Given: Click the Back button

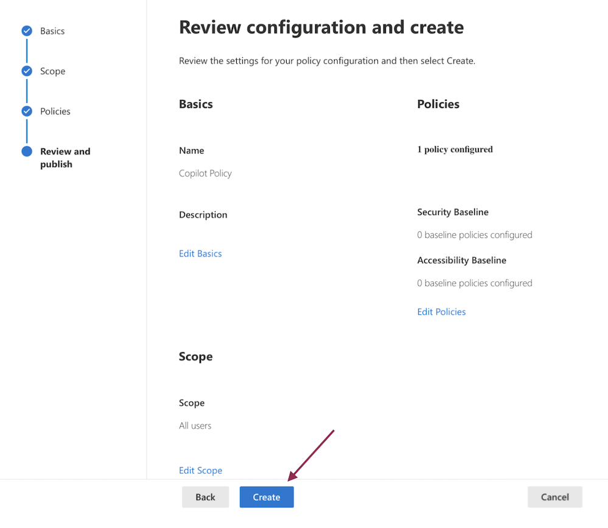Looking at the screenshot, I should click(206, 497).
